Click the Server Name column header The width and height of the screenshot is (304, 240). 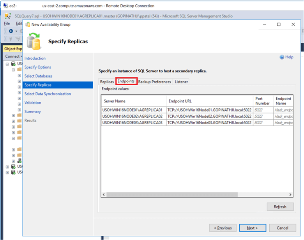pos(134,101)
